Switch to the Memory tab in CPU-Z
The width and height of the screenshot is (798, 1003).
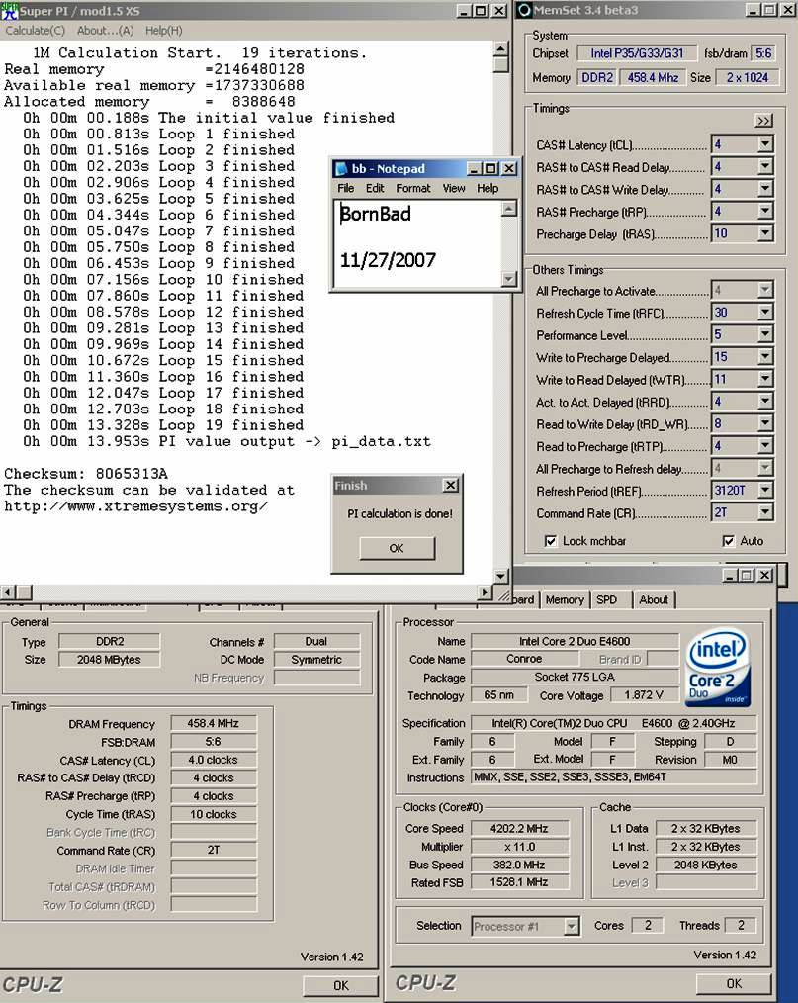[x=565, y=600]
